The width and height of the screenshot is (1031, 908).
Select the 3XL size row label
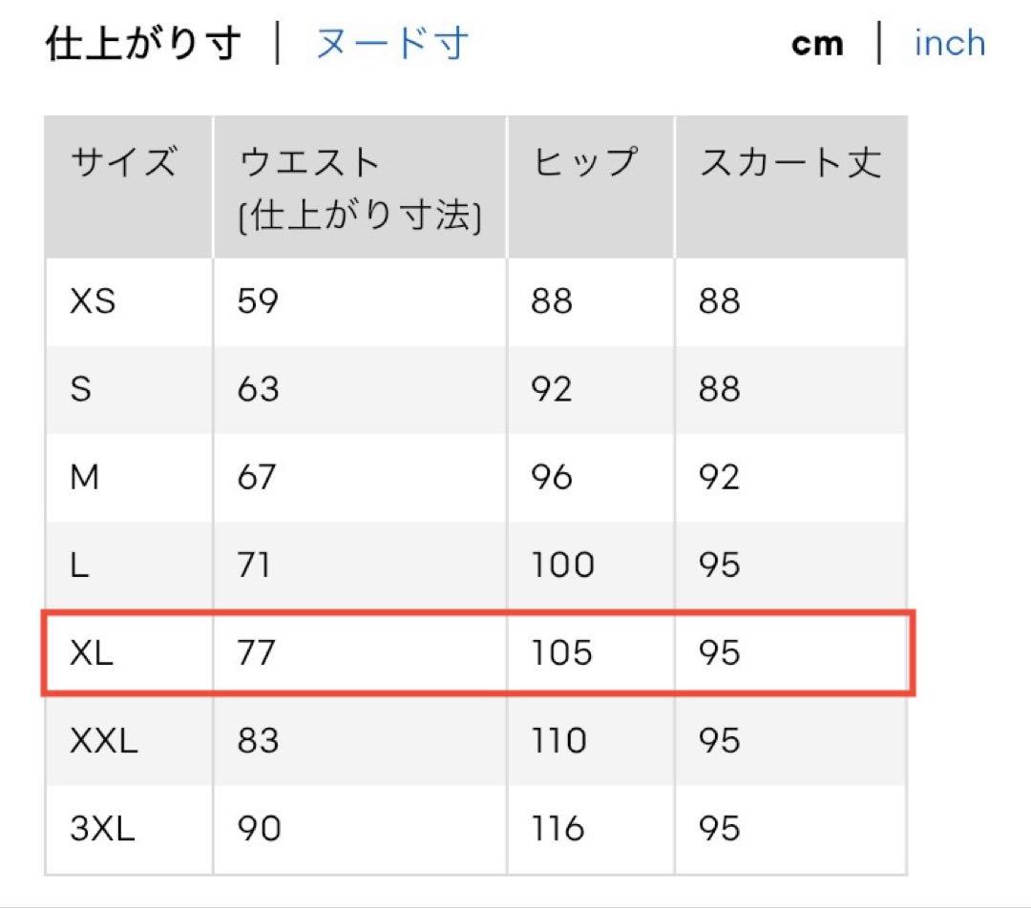(102, 829)
